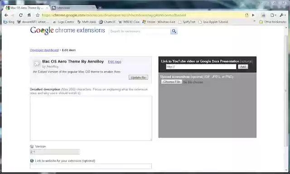
Task: Click the Edit logo link
Action: [x=115, y=62]
